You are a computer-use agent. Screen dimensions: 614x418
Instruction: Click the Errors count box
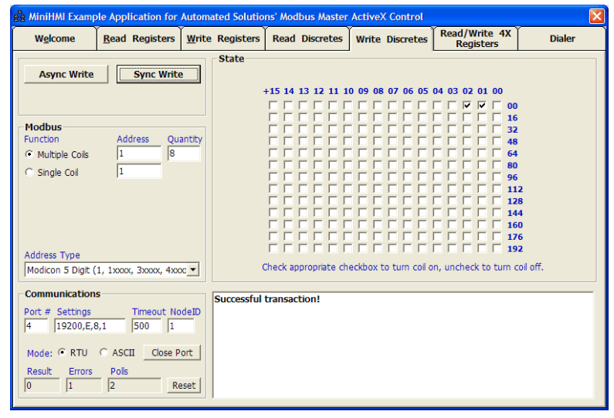click(84, 386)
